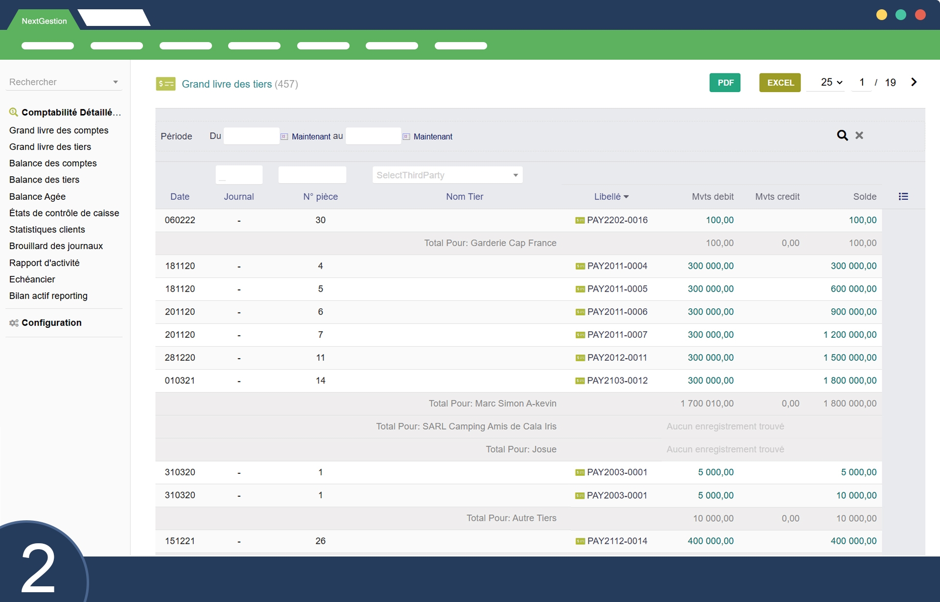Click the payment icon next to PAY2202-0016
Viewport: 940px width, 602px height.
tap(580, 221)
